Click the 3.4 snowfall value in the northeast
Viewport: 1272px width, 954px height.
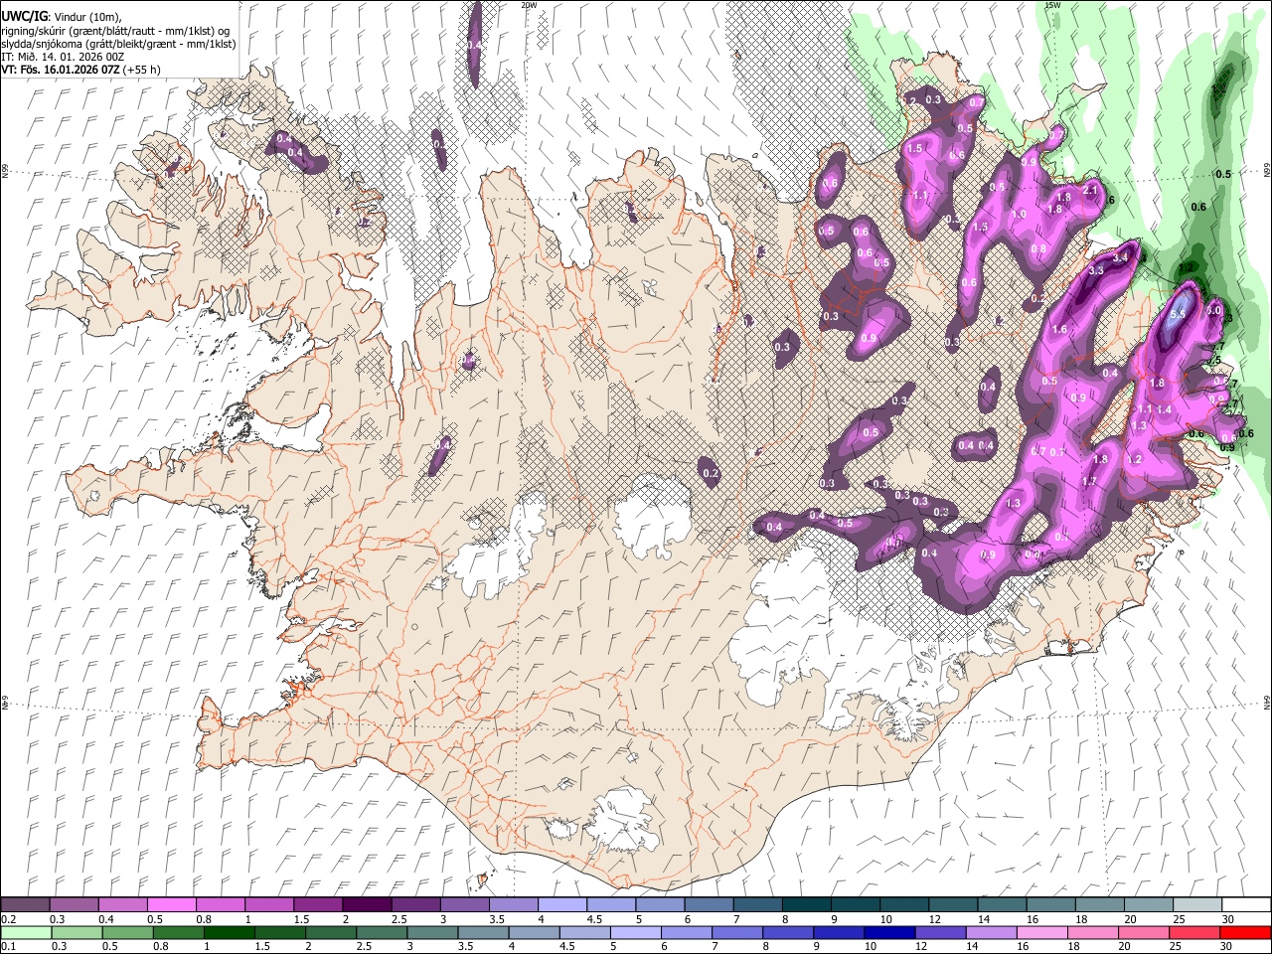(x=1121, y=258)
